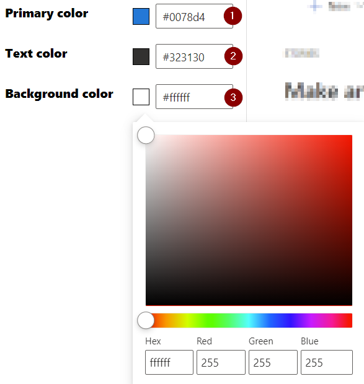Edit the Text color hex field #323130
364x384 pixels.
pos(194,56)
